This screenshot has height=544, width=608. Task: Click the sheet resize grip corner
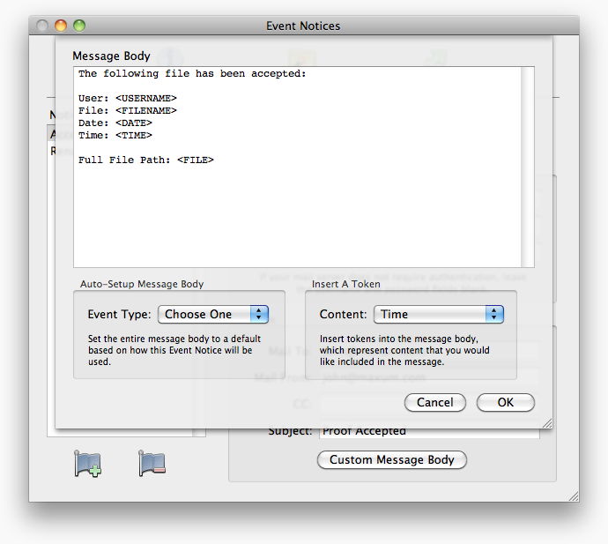546,423
